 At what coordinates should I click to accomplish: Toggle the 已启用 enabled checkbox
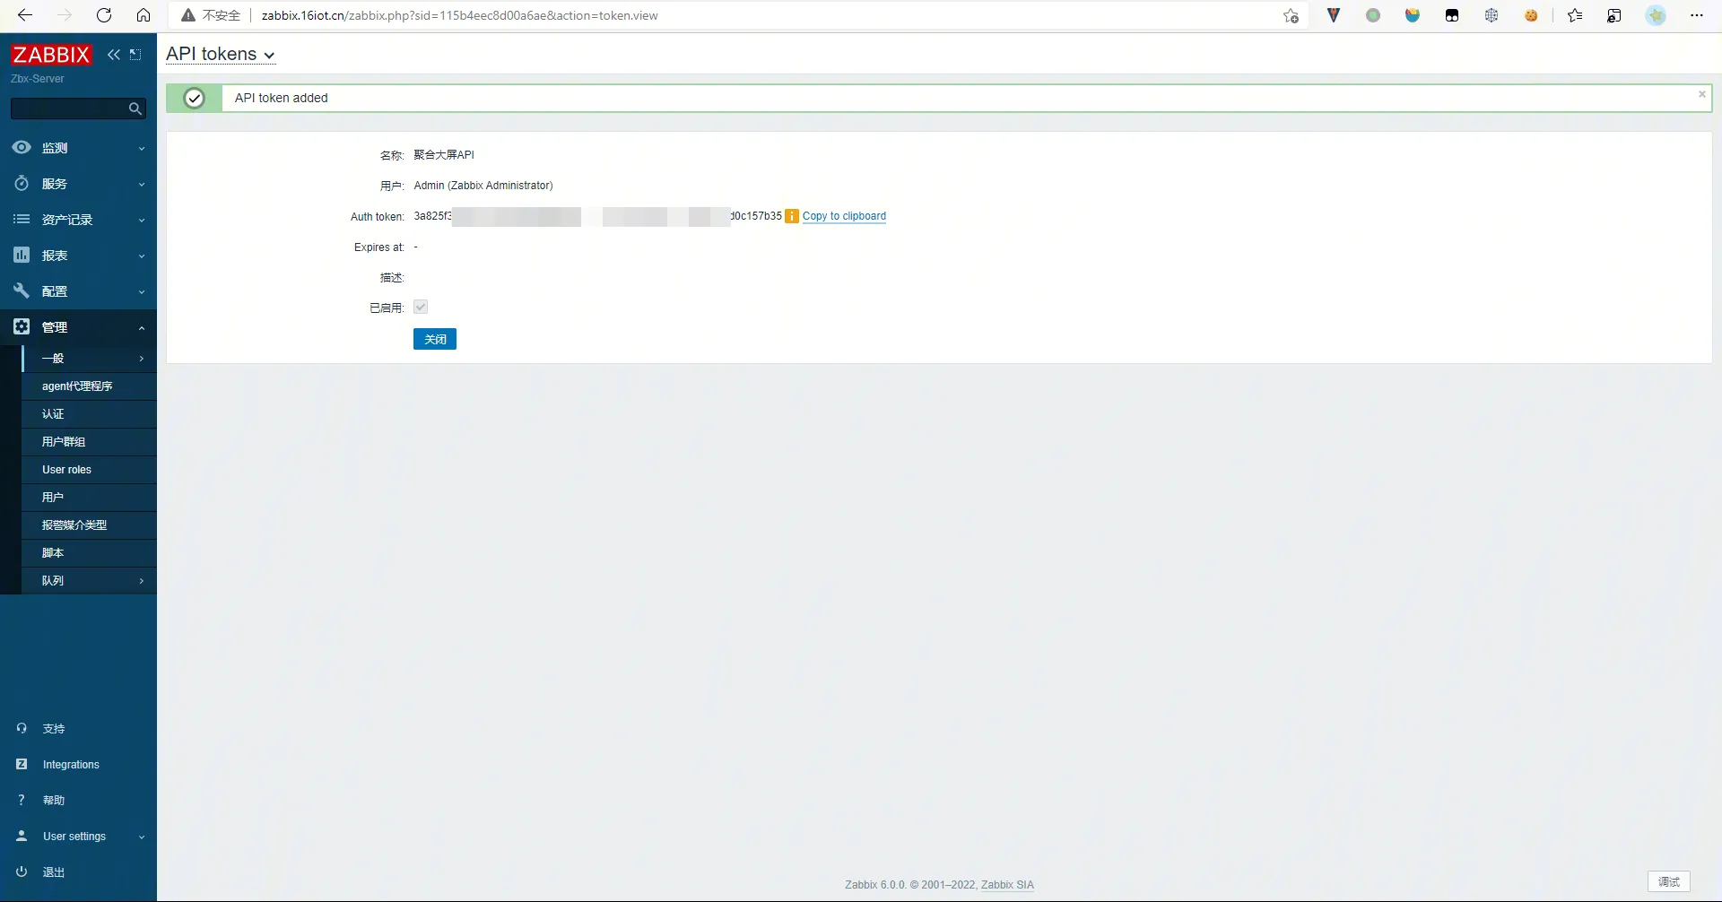point(421,308)
